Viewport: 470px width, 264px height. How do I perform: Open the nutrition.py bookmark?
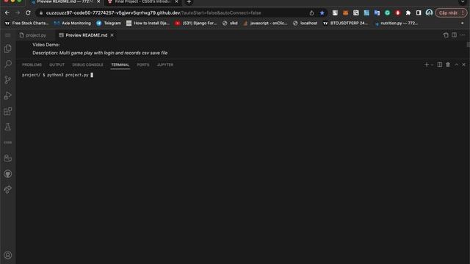(396, 23)
